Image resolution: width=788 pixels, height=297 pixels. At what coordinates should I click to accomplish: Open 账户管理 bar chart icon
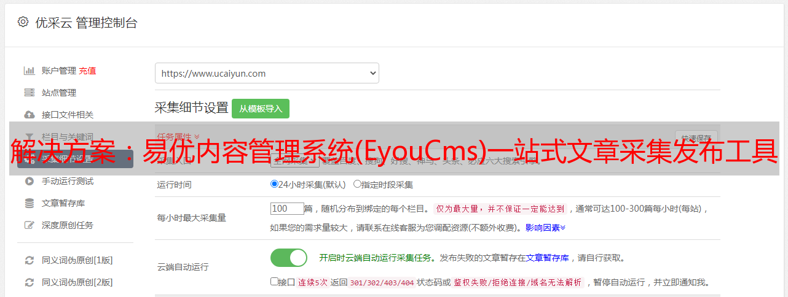pyautogui.click(x=29, y=71)
